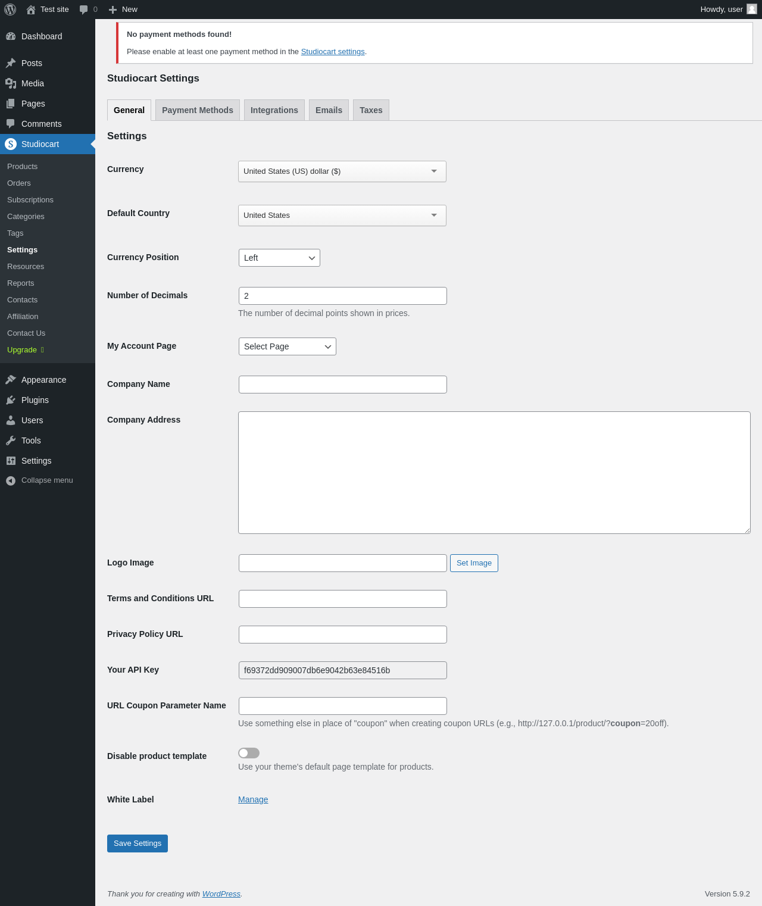
Task: Click the Users person icon
Action: point(11,420)
